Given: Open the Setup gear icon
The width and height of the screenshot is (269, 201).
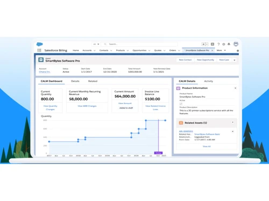Looking at the screenshot, I should click(x=224, y=44).
